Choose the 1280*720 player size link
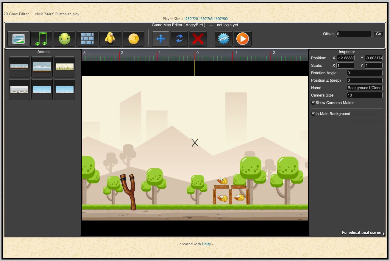 pos(191,19)
